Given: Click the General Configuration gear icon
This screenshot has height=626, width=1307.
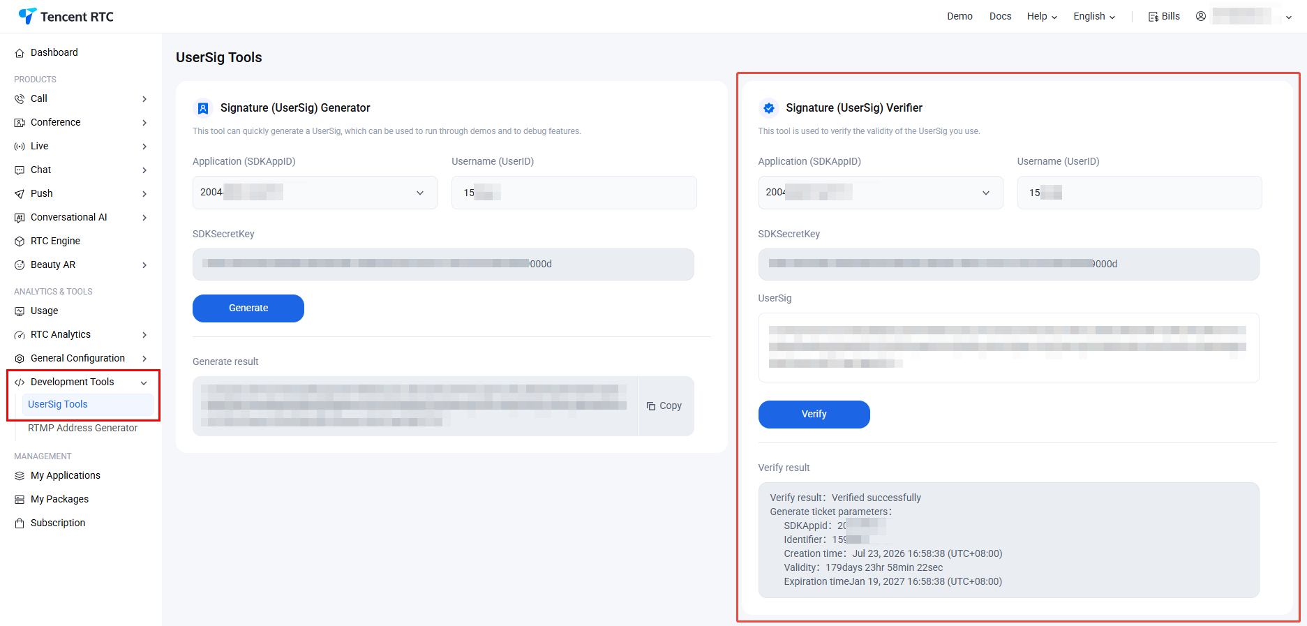Looking at the screenshot, I should tap(20, 359).
